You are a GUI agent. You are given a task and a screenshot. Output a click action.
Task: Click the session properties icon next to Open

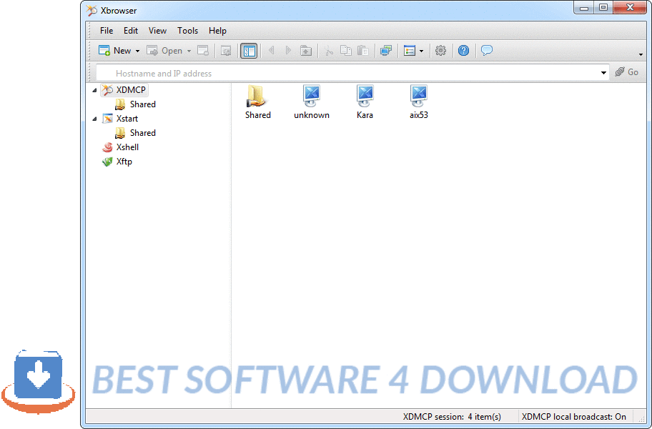pos(203,51)
